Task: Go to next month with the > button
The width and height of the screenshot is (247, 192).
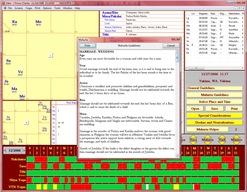Action: [24, 151]
